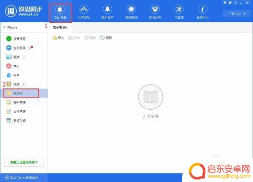253x182 pixels.
Task: Click the feedback message icon in title bar
Action: click(x=225, y=3)
